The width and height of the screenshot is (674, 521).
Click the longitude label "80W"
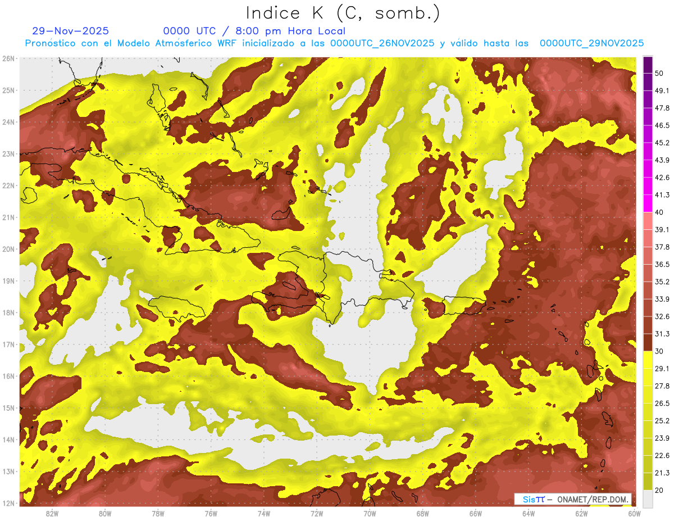[x=105, y=513]
